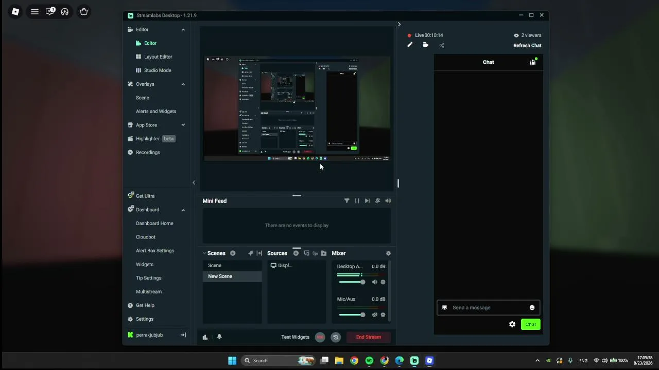Open Mic/Aux settings gear

click(383, 315)
